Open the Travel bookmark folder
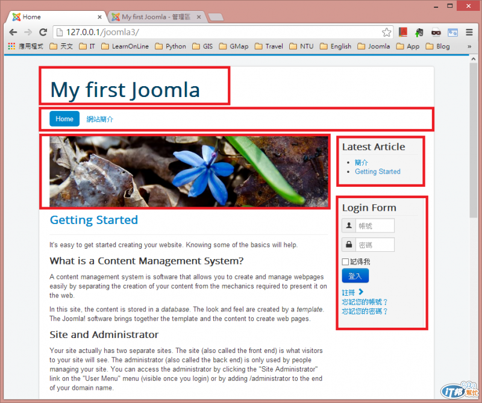This screenshot has width=482, height=403. click(269, 46)
